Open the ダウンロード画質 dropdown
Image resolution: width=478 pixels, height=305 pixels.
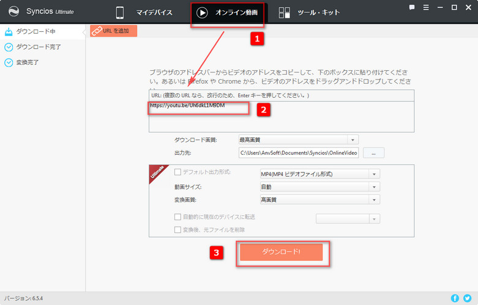tap(299, 140)
